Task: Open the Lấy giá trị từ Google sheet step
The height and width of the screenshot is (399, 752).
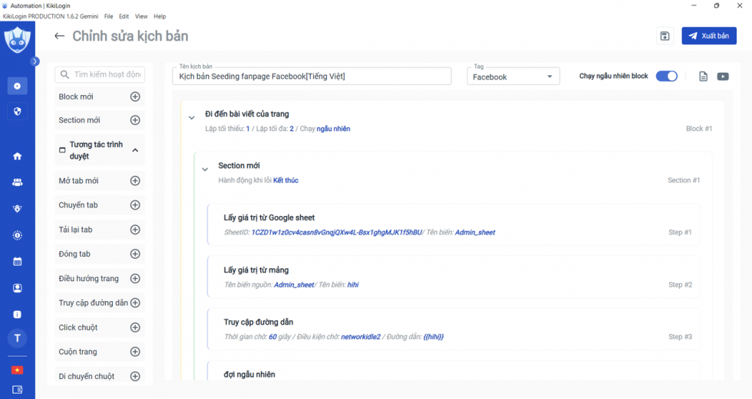Action: [x=454, y=225]
